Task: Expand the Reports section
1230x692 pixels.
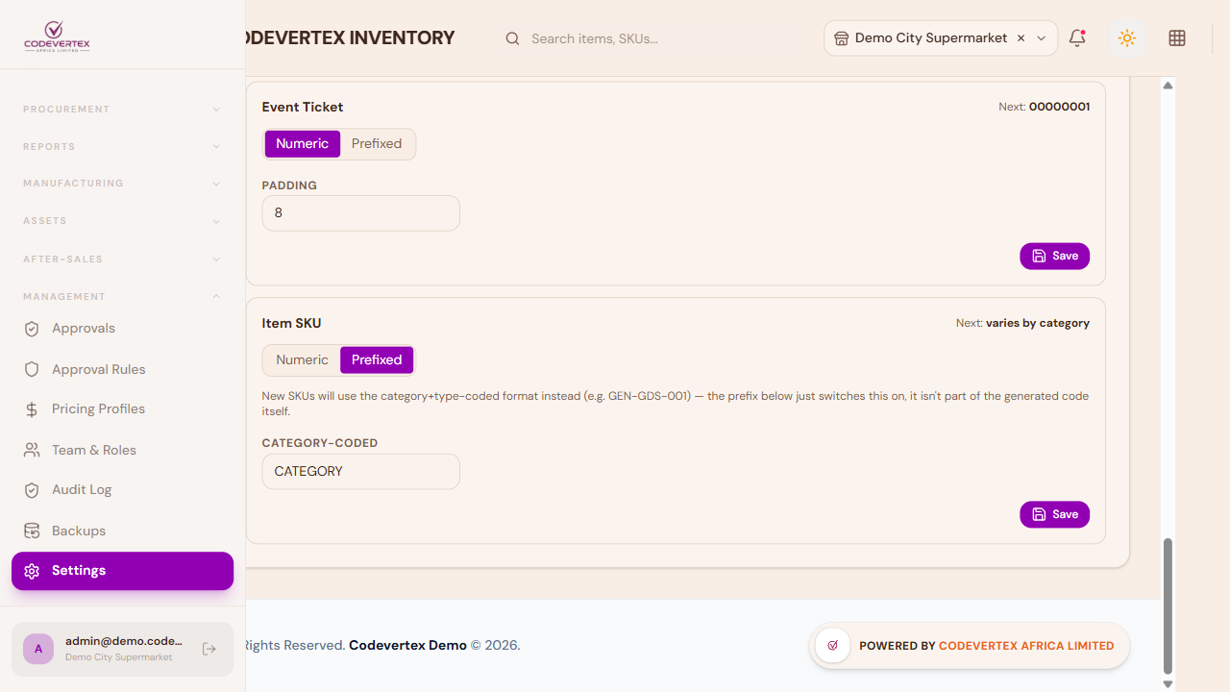Action: click(122, 147)
